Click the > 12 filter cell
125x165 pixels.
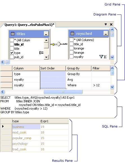(101, 85)
